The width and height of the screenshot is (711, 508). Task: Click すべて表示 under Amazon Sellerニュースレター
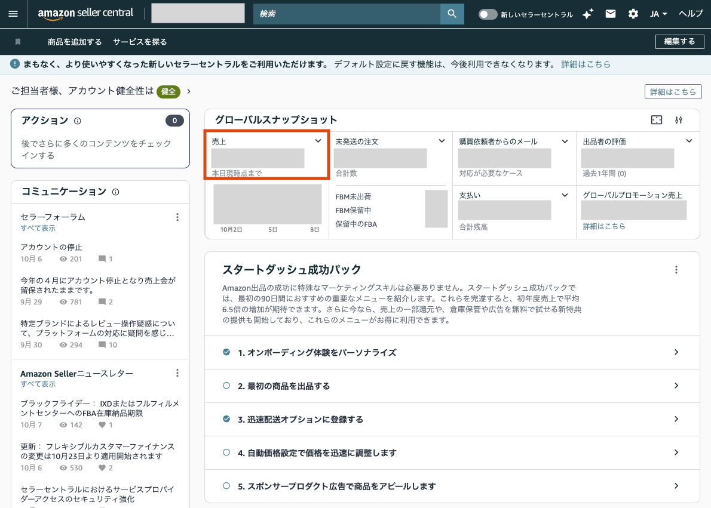pyautogui.click(x=38, y=384)
